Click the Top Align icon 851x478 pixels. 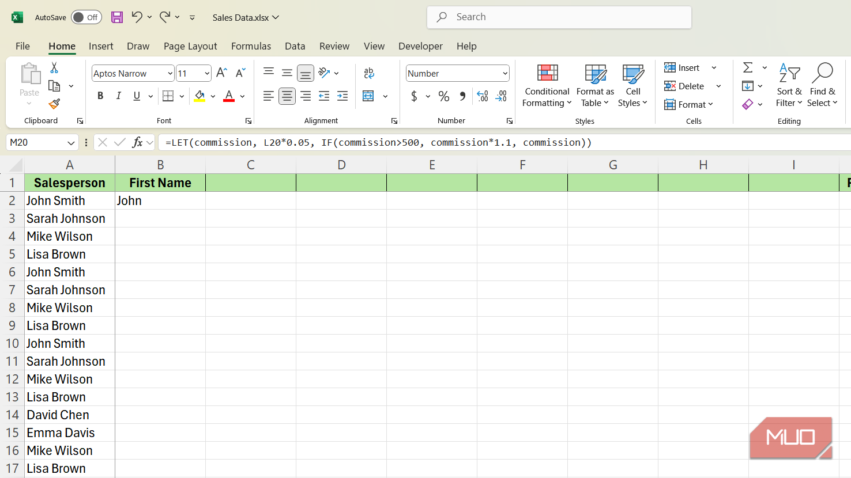269,73
